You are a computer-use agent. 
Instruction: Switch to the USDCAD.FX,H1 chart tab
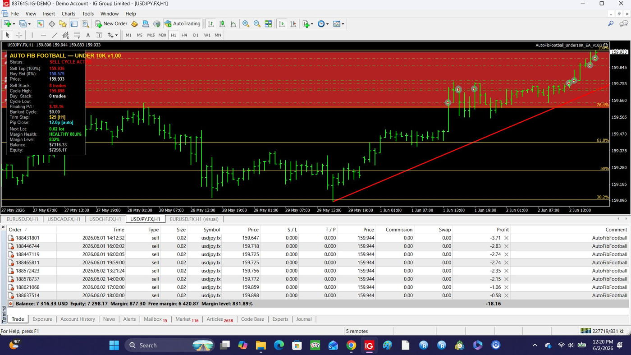pos(64,219)
